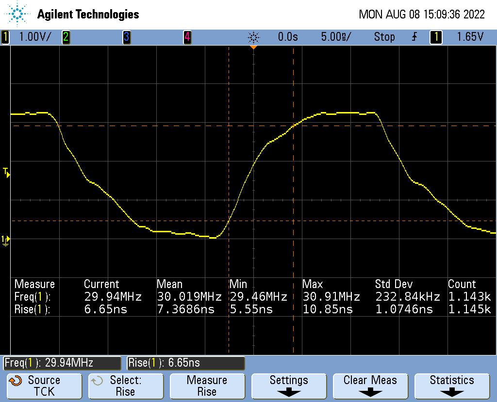497x402 pixels.
Task: Open the Settings softkey submenu
Action: (x=289, y=386)
